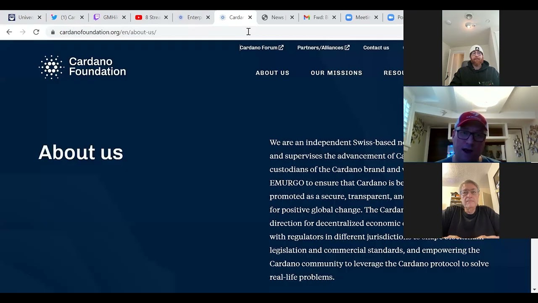Close the Twitter (1) Car tab

tap(82, 17)
